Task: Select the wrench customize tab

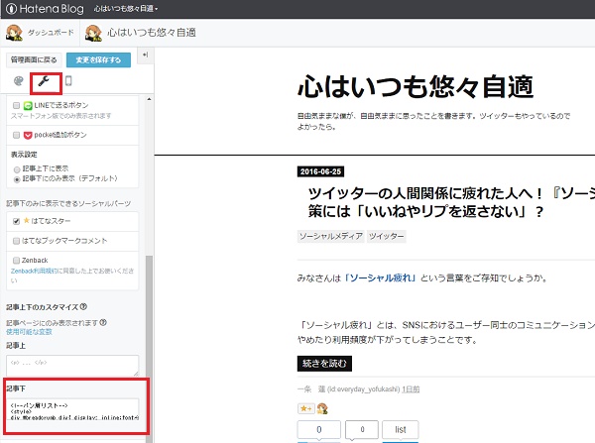Action: (44, 81)
